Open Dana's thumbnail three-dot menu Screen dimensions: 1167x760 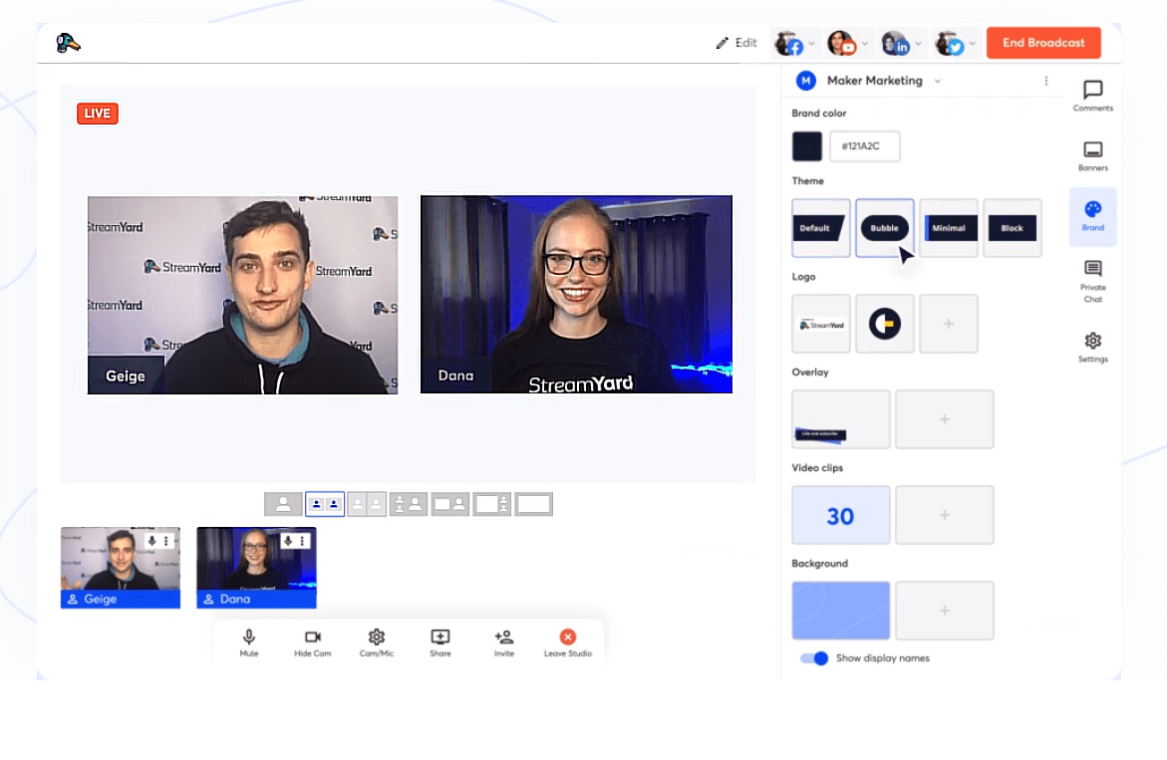coord(302,541)
